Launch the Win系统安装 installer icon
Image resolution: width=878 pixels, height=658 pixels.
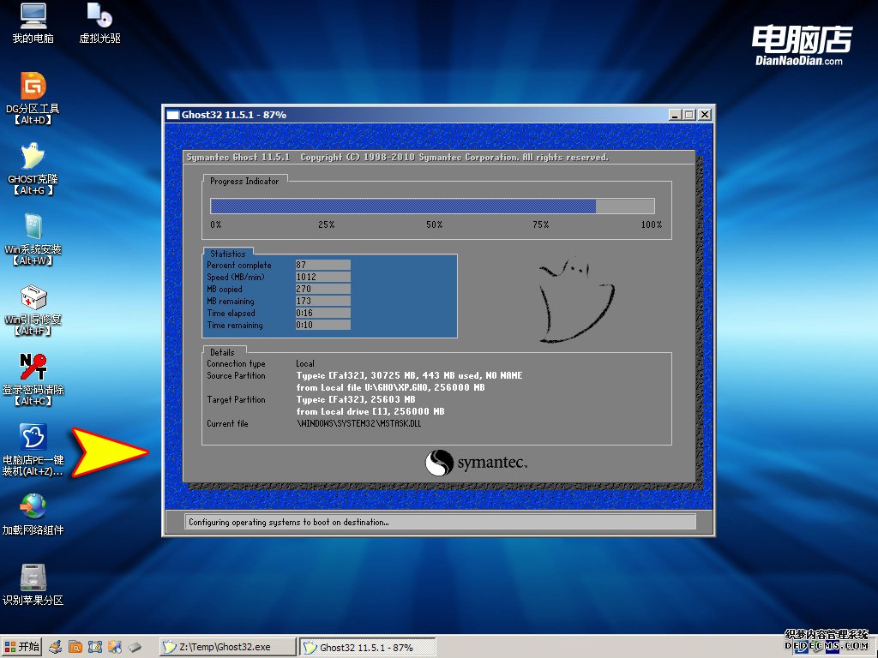(33, 227)
